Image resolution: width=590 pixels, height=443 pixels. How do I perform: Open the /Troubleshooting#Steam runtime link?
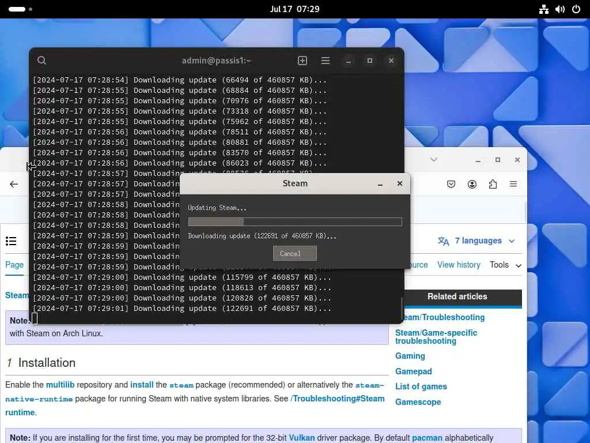tap(338, 399)
